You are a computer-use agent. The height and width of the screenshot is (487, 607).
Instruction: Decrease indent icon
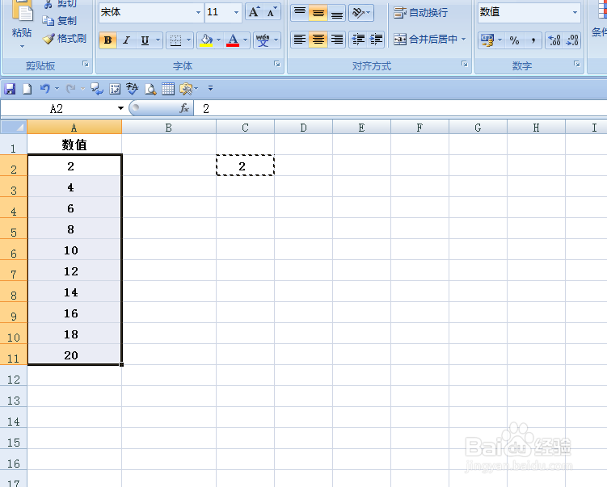pos(358,40)
